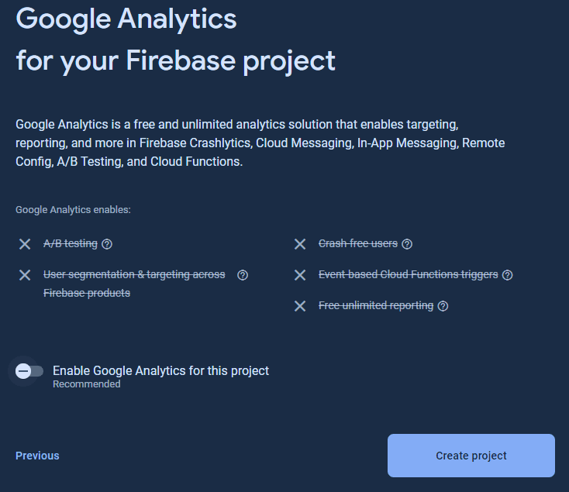Open help icon next to Free unlimited reporting
This screenshot has width=569, height=492.
[x=443, y=306]
